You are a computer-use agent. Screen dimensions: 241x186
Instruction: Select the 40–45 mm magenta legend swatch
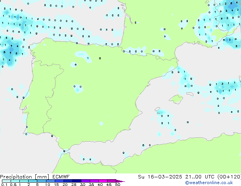tap(103, 181)
